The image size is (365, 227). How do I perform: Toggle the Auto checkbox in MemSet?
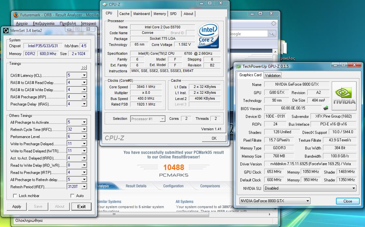point(72,196)
